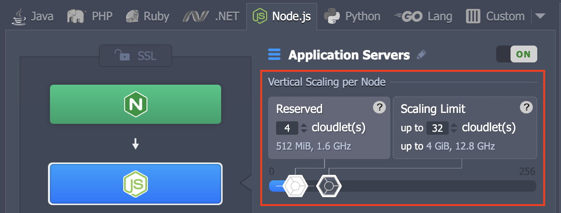Screen dimensions: 561x213
Task: Switch to the .NET tab
Action: [210, 16]
